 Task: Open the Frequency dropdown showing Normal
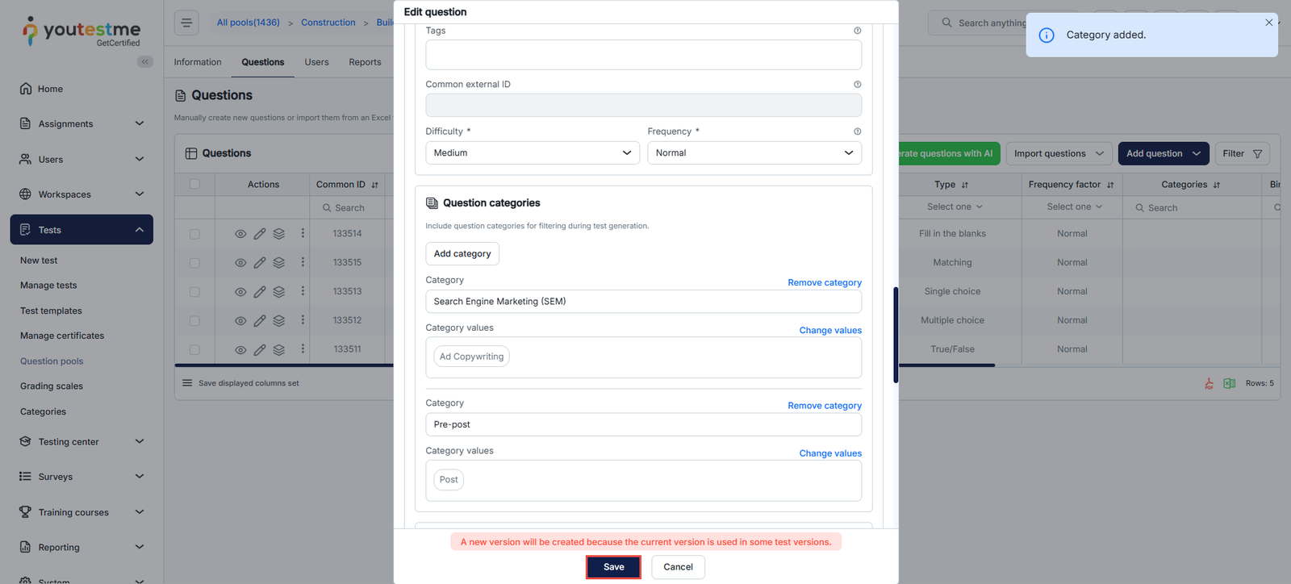point(754,153)
